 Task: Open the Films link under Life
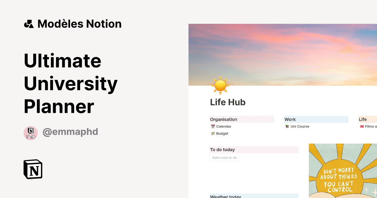pyautogui.click(x=371, y=126)
